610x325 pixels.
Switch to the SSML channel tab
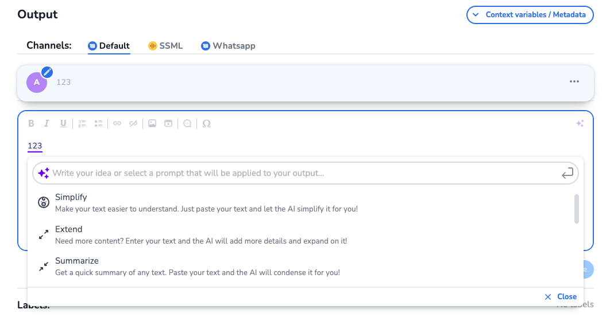pos(165,46)
